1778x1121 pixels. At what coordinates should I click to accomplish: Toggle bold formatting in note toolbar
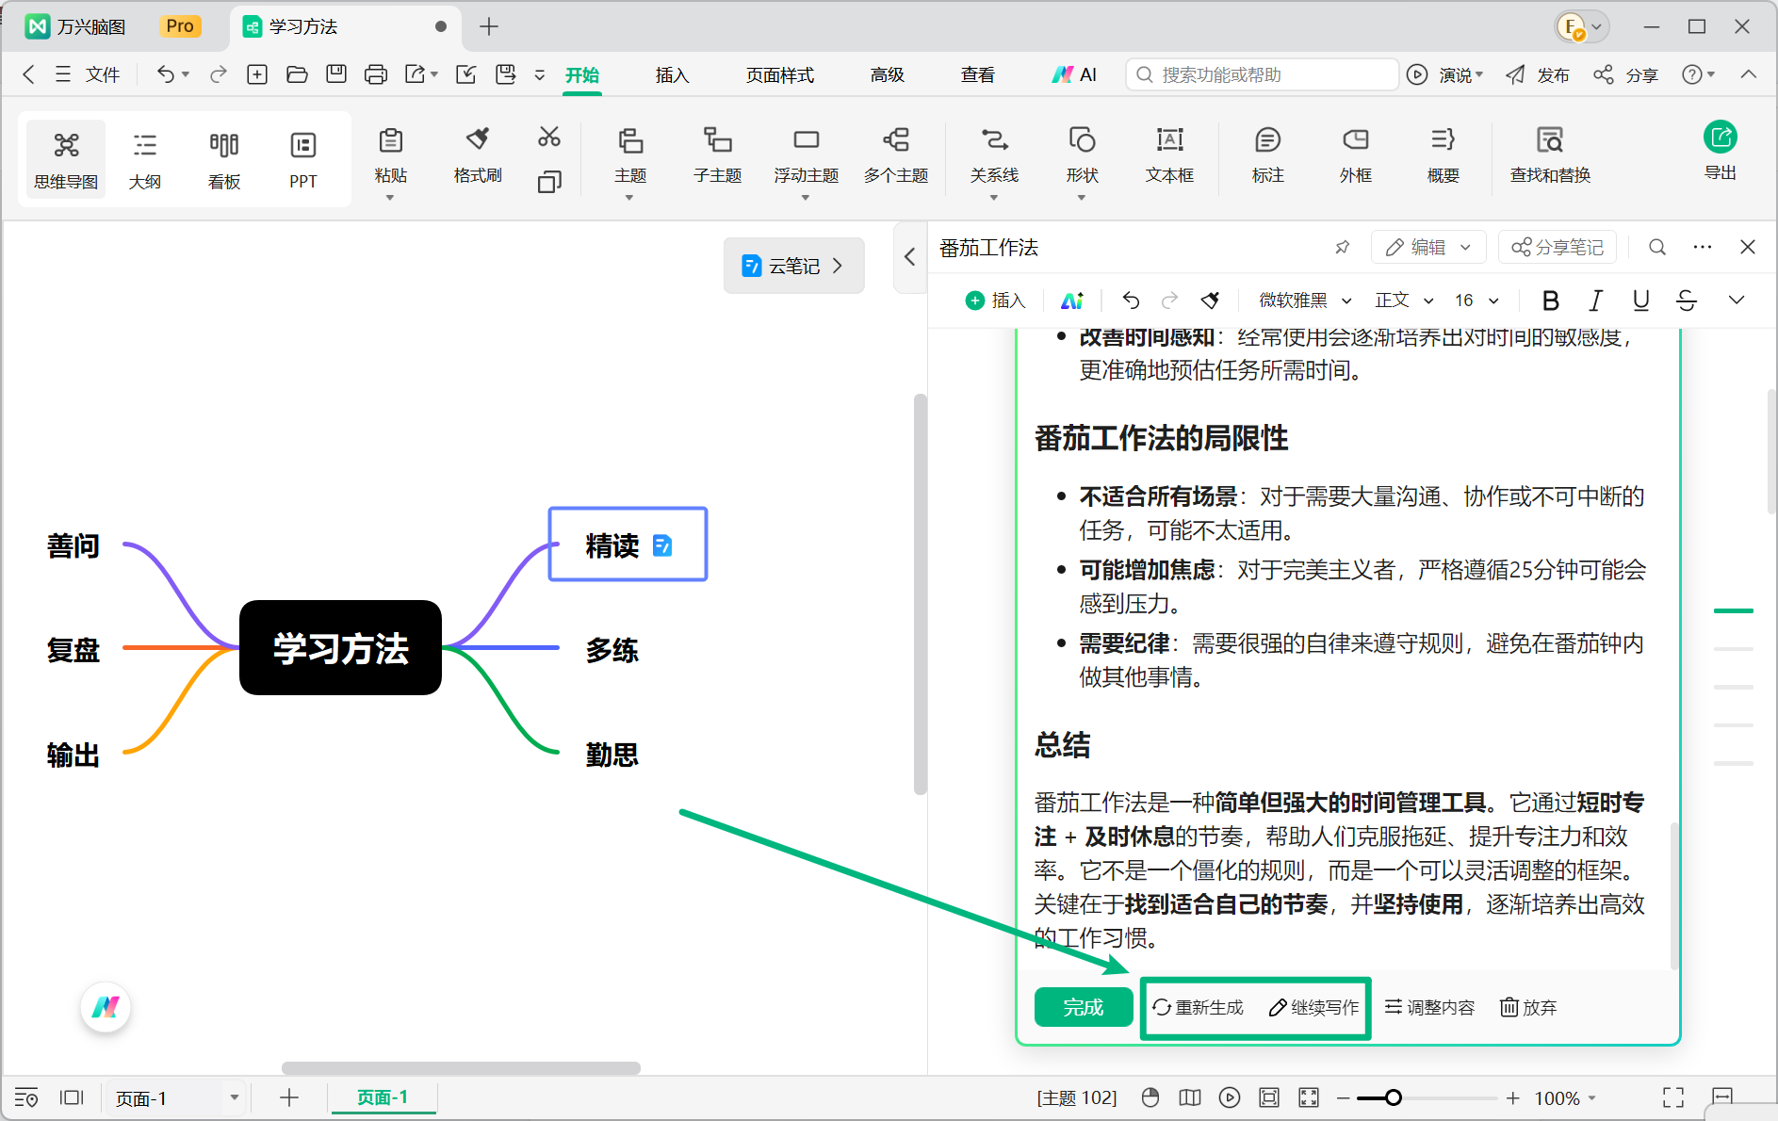click(x=1550, y=301)
